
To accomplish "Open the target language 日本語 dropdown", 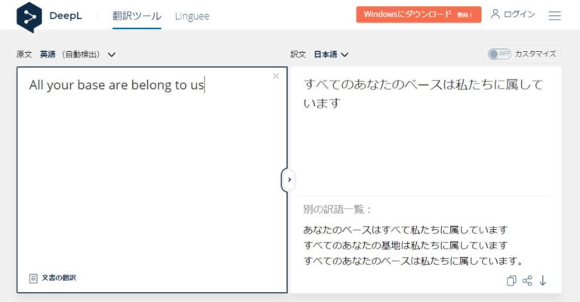I will click(x=331, y=54).
